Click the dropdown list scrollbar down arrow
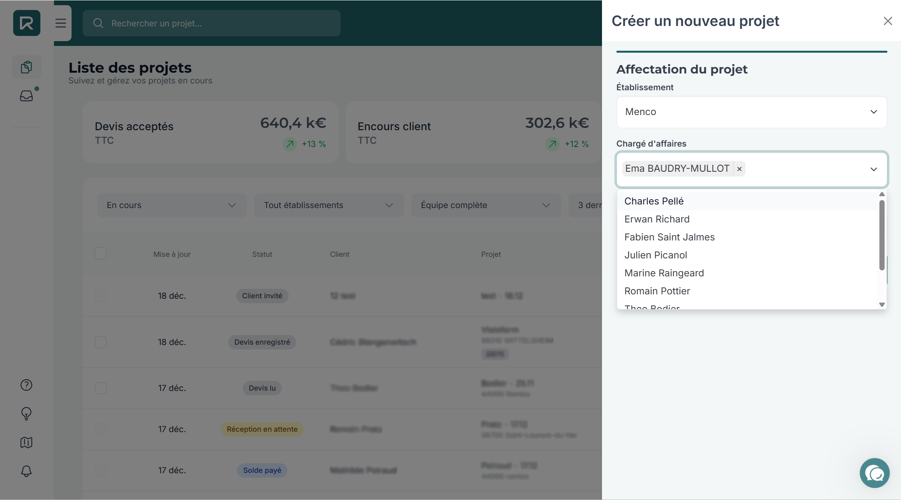 (x=882, y=305)
